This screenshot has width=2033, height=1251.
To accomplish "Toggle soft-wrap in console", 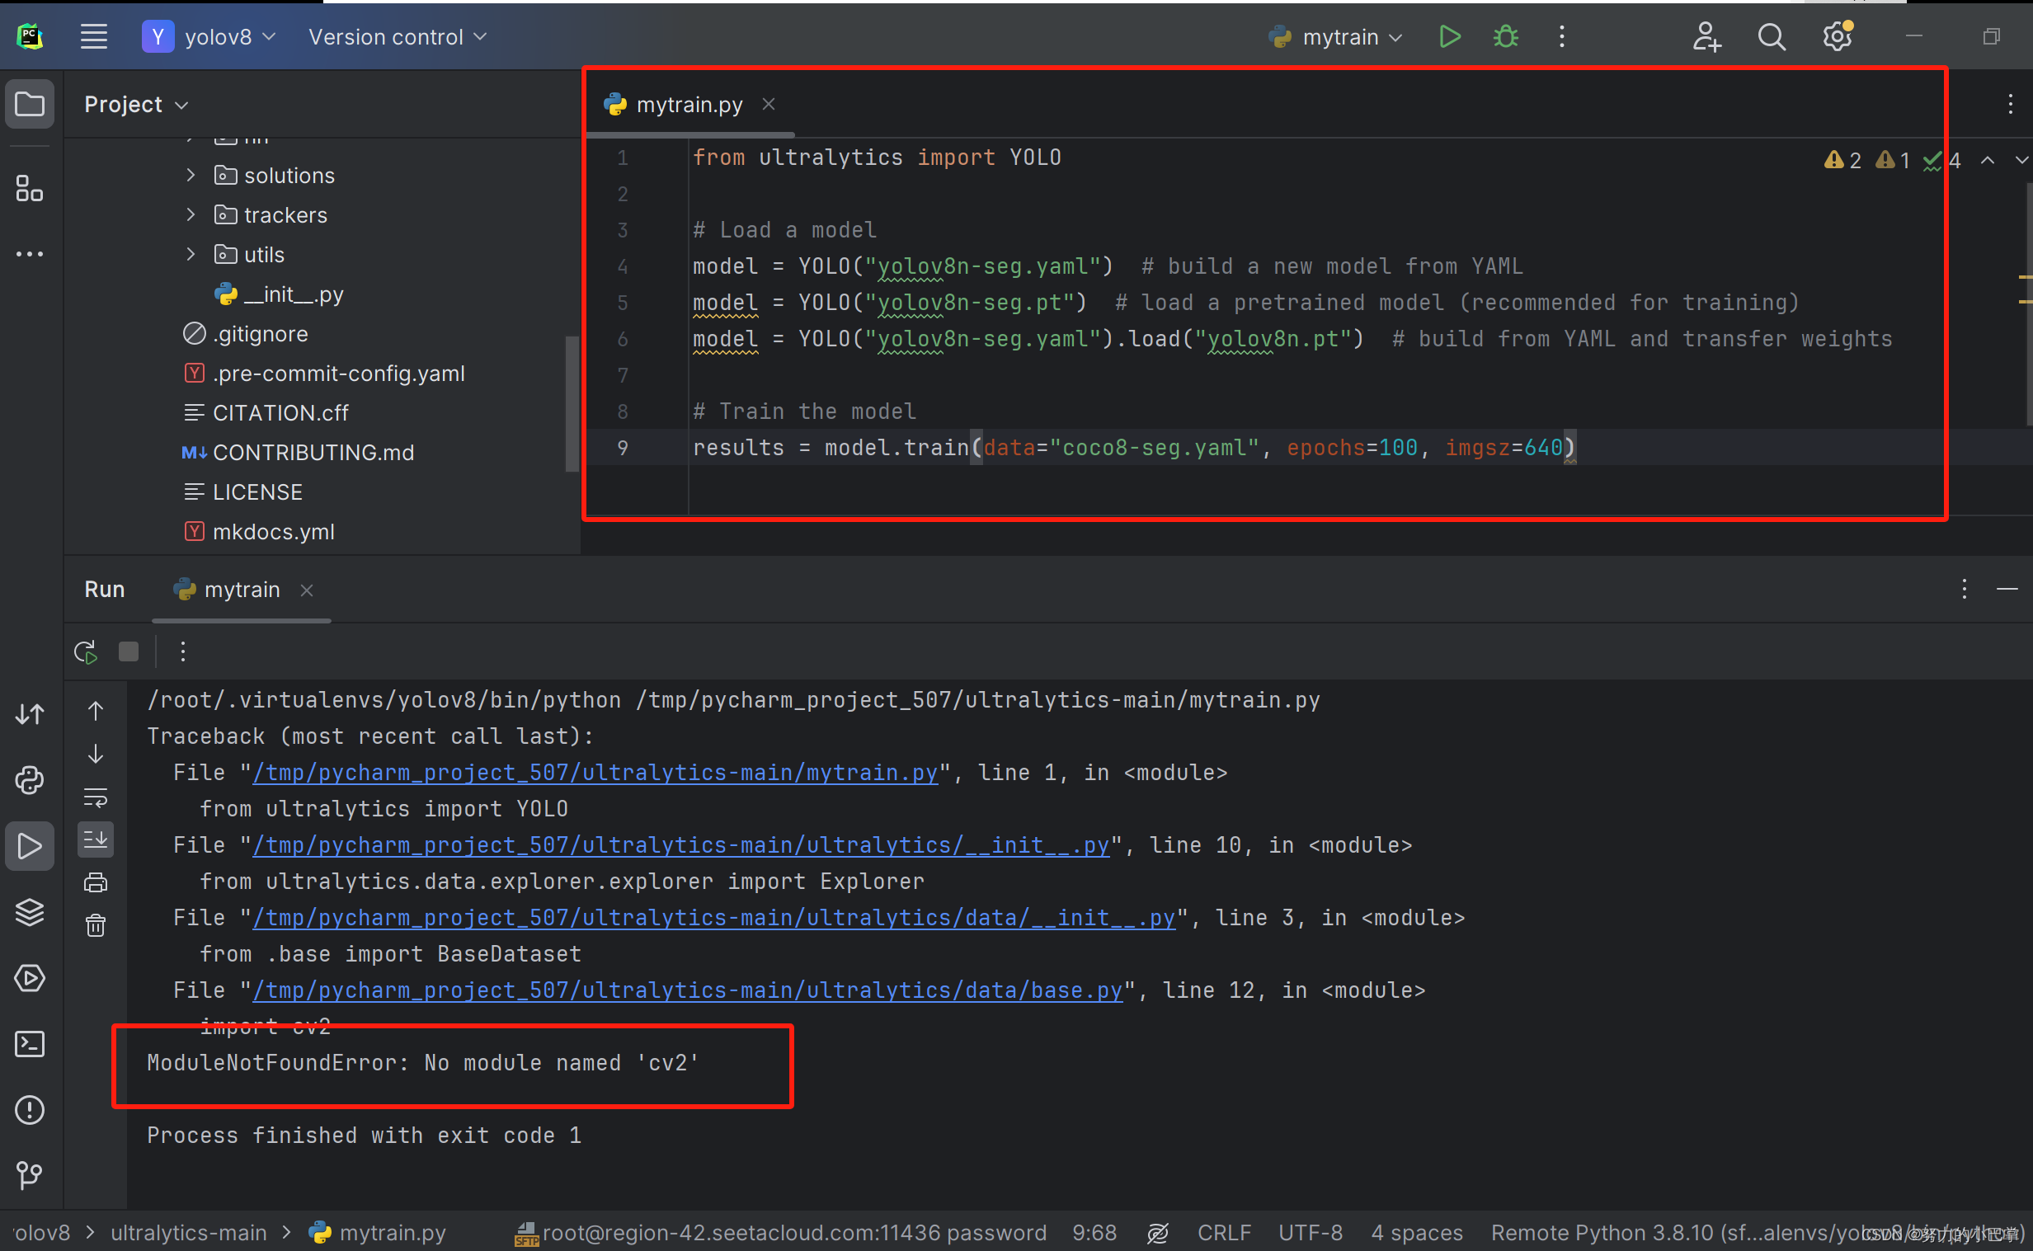I will [96, 797].
